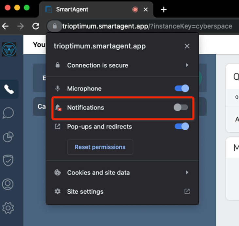Open the settings gear sidebar icon
The height and width of the screenshot is (226, 239).
pos(8,207)
